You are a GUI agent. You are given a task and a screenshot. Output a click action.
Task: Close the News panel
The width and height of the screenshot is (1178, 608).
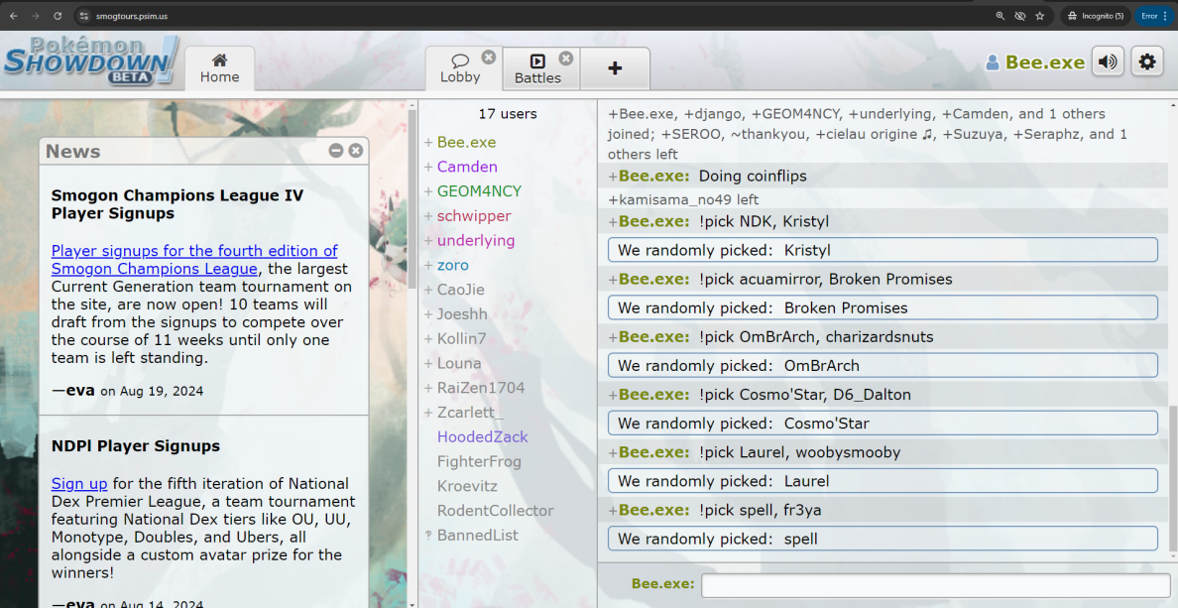click(x=356, y=151)
